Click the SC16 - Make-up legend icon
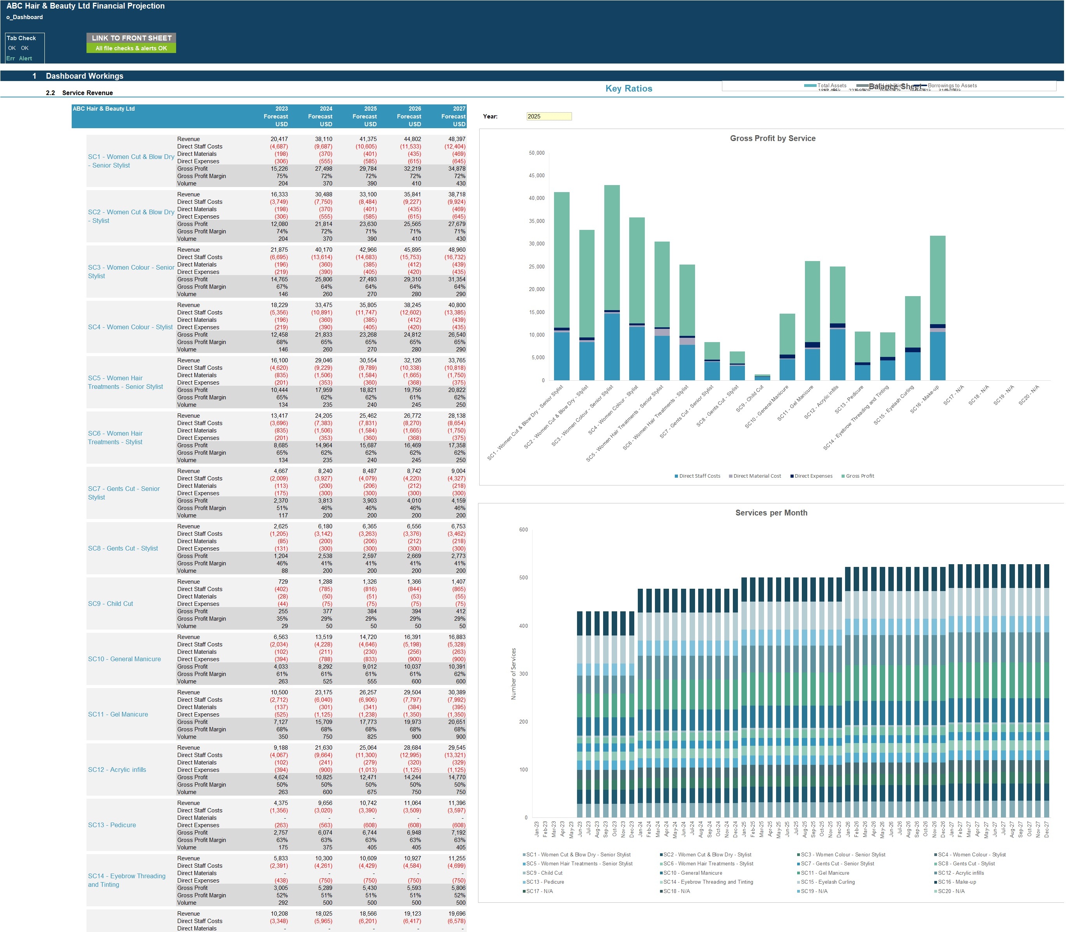Viewport: 1080px width, 932px height. tap(936, 883)
